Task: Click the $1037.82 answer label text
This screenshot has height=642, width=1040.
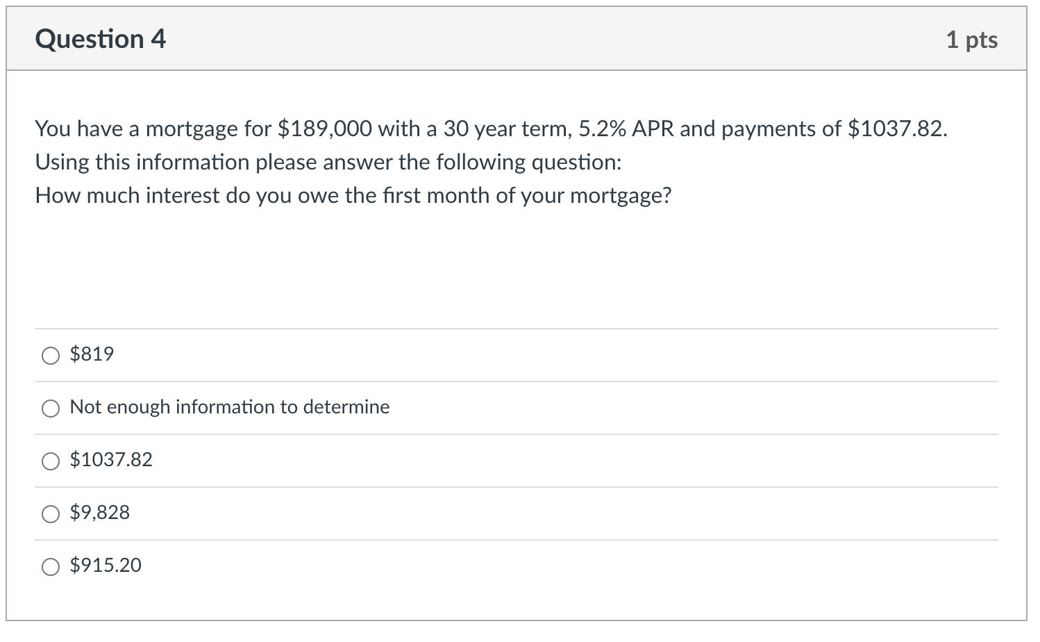Action: pyautogui.click(x=111, y=459)
